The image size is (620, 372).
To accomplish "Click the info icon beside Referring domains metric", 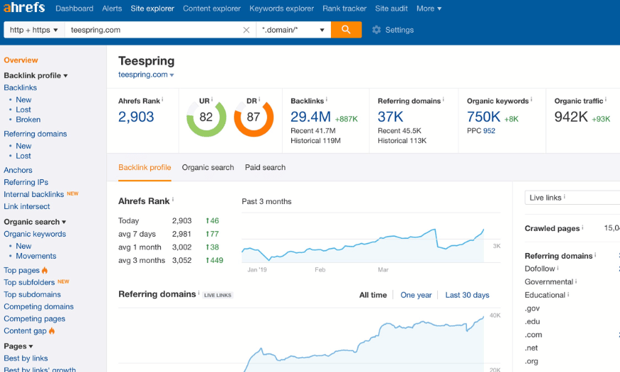I will point(444,99).
